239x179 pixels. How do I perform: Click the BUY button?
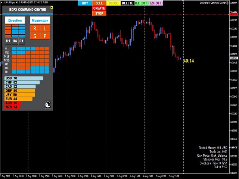click(x=85, y=3)
